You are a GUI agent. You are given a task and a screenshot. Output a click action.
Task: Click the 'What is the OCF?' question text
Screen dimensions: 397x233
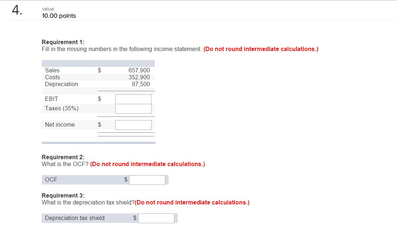click(x=65, y=164)
